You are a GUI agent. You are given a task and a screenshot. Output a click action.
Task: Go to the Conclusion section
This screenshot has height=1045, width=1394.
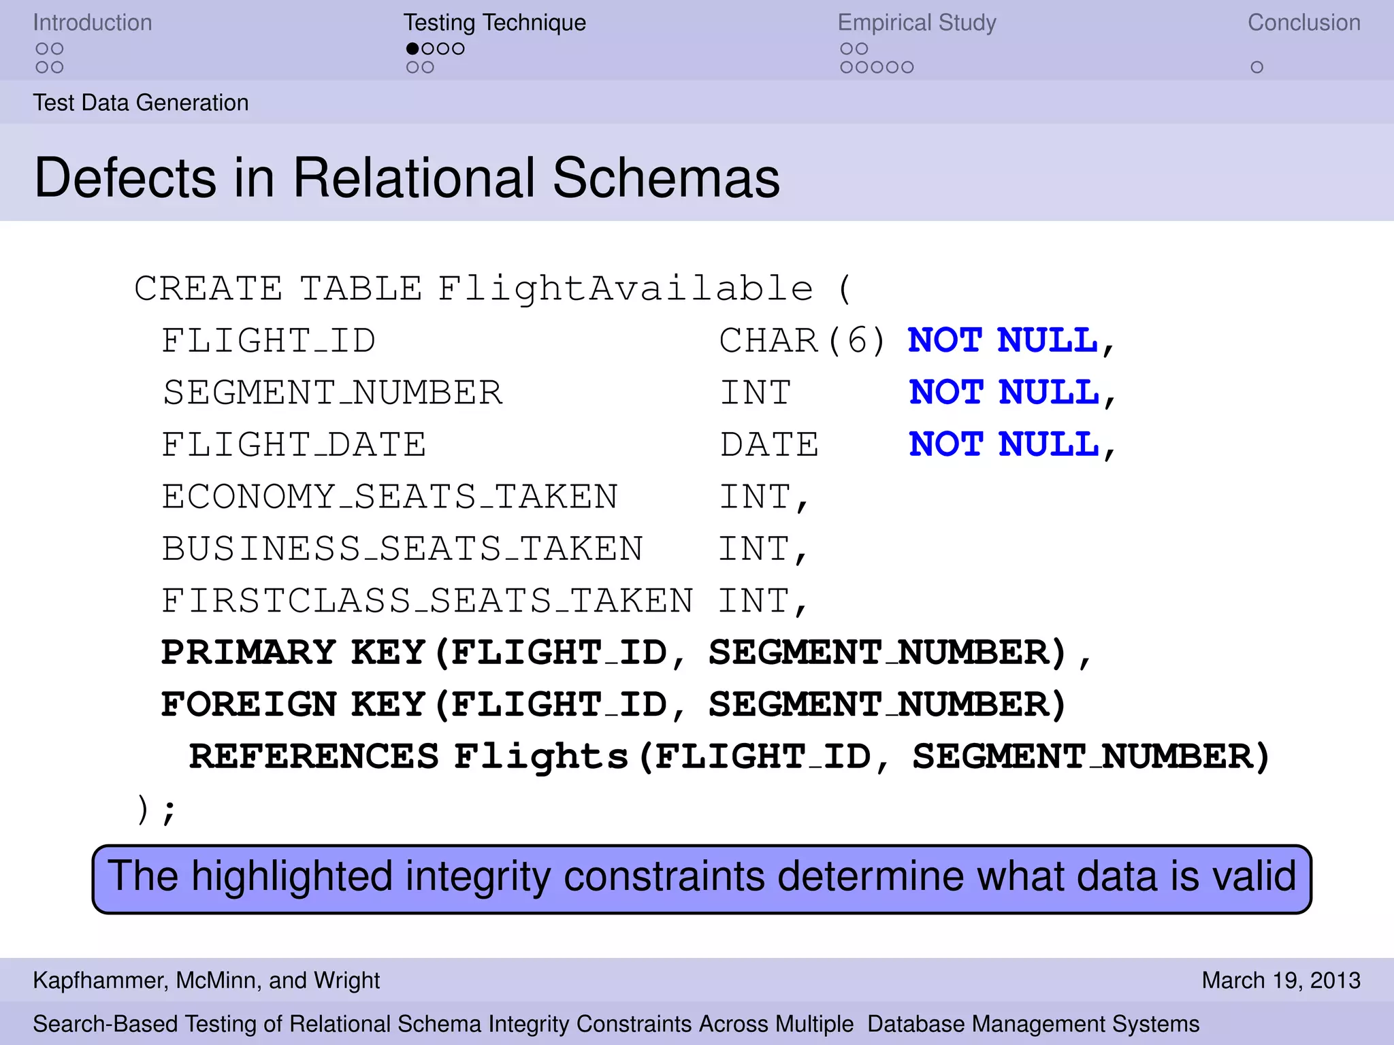1303,22
